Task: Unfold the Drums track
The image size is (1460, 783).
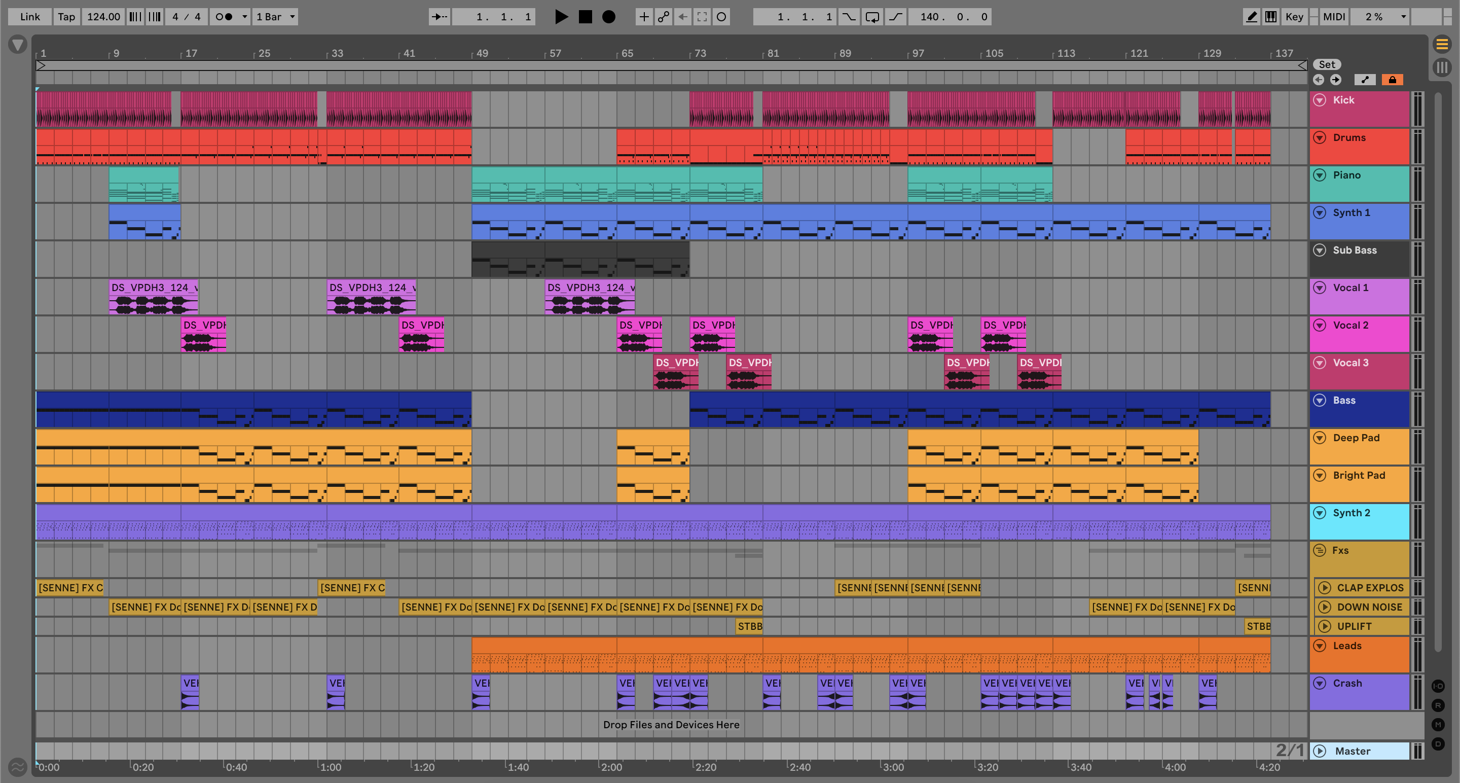Action: tap(1320, 138)
